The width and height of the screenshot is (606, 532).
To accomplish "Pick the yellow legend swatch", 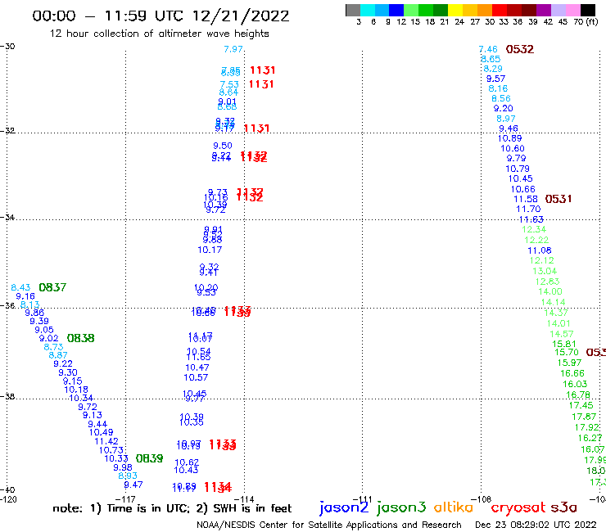I will [x=455, y=11].
